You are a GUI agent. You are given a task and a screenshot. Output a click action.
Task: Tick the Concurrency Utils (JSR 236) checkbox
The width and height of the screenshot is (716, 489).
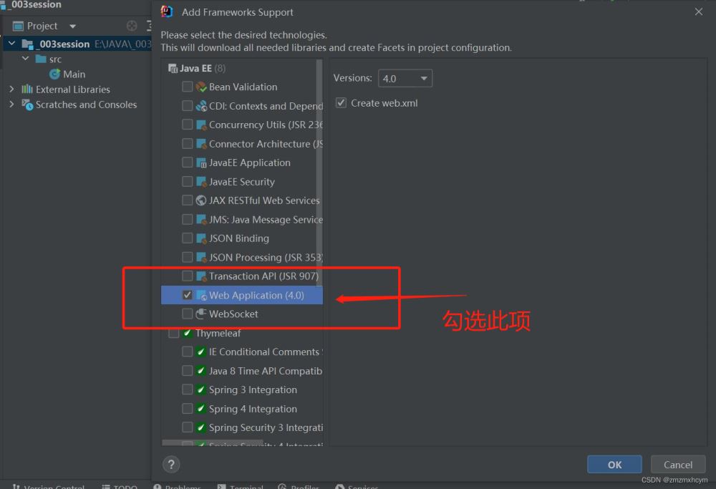click(187, 125)
